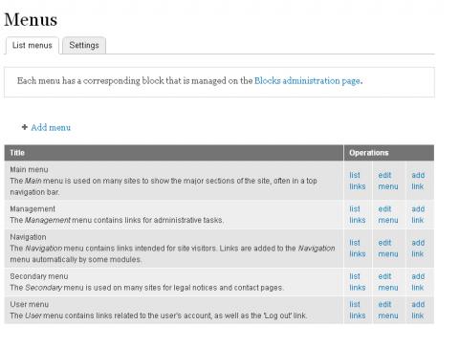
Task: Add link to User menu
Action: (418, 310)
